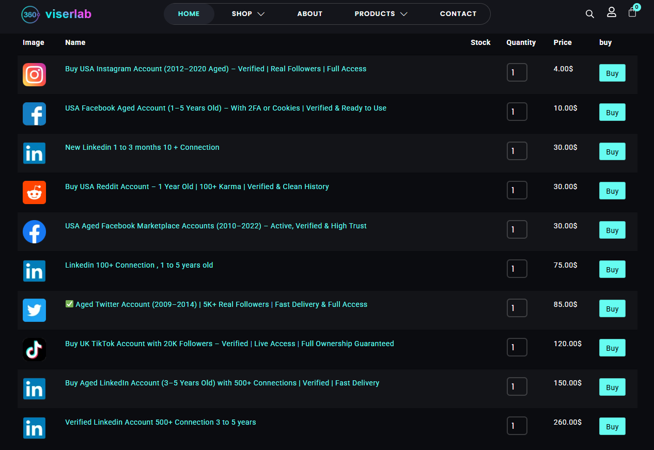Open Buy UK TikTok Account product link

click(229, 344)
